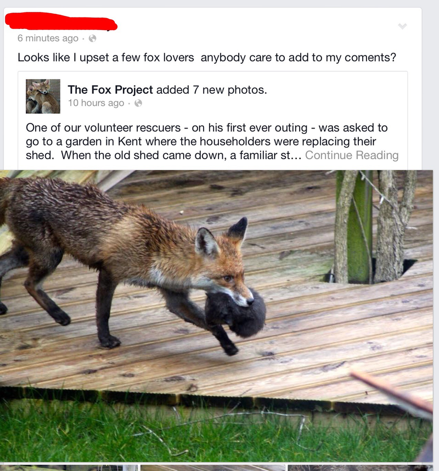Click the "One of our volunteer rescuers" description
Image resolution: width=439 pixels, height=471 pixels.
coord(212,142)
